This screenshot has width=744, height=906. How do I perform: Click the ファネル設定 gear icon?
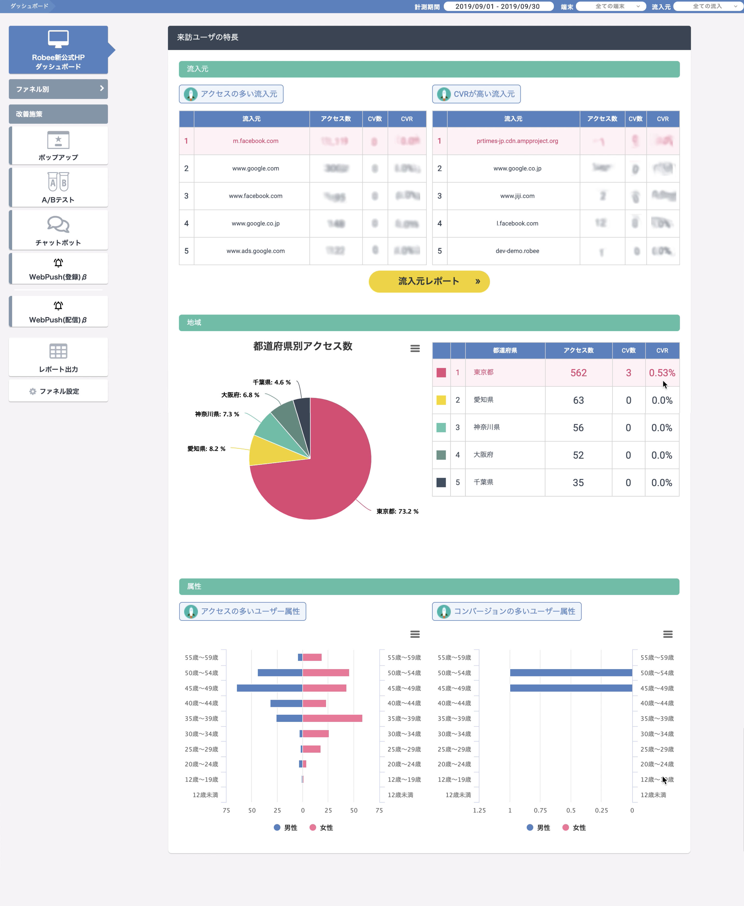coord(33,391)
